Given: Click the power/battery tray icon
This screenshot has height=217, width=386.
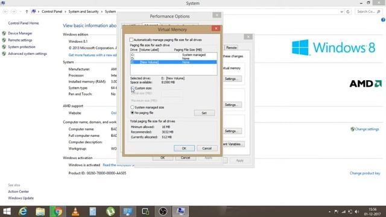Looking at the screenshot, I should pyautogui.click(x=350, y=212).
